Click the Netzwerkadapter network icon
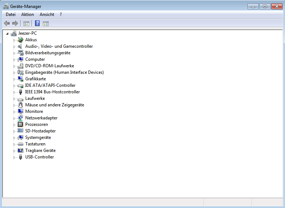 coord(21,118)
